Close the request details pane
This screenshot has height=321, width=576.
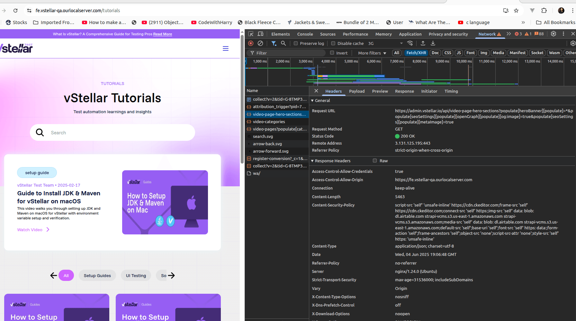(316, 91)
